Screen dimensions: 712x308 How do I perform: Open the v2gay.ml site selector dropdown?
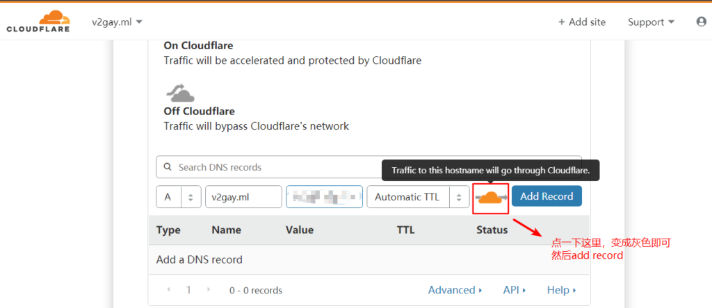point(117,22)
